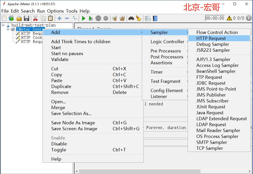Click the Cut scissors toolbar icon
The image size is (253, 174).
[x=35, y=18]
